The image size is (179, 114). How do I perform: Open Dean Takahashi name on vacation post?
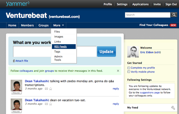[37, 100]
